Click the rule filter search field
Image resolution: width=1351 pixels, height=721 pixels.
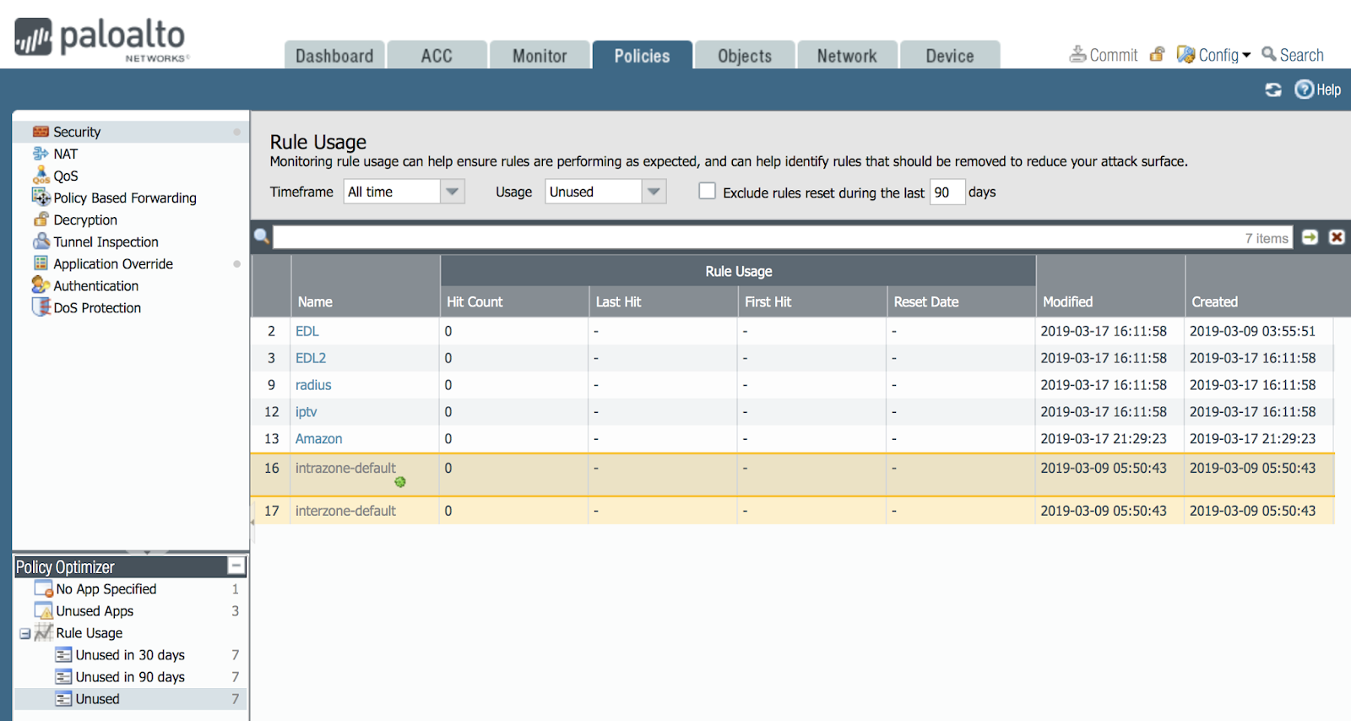(x=782, y=237)
